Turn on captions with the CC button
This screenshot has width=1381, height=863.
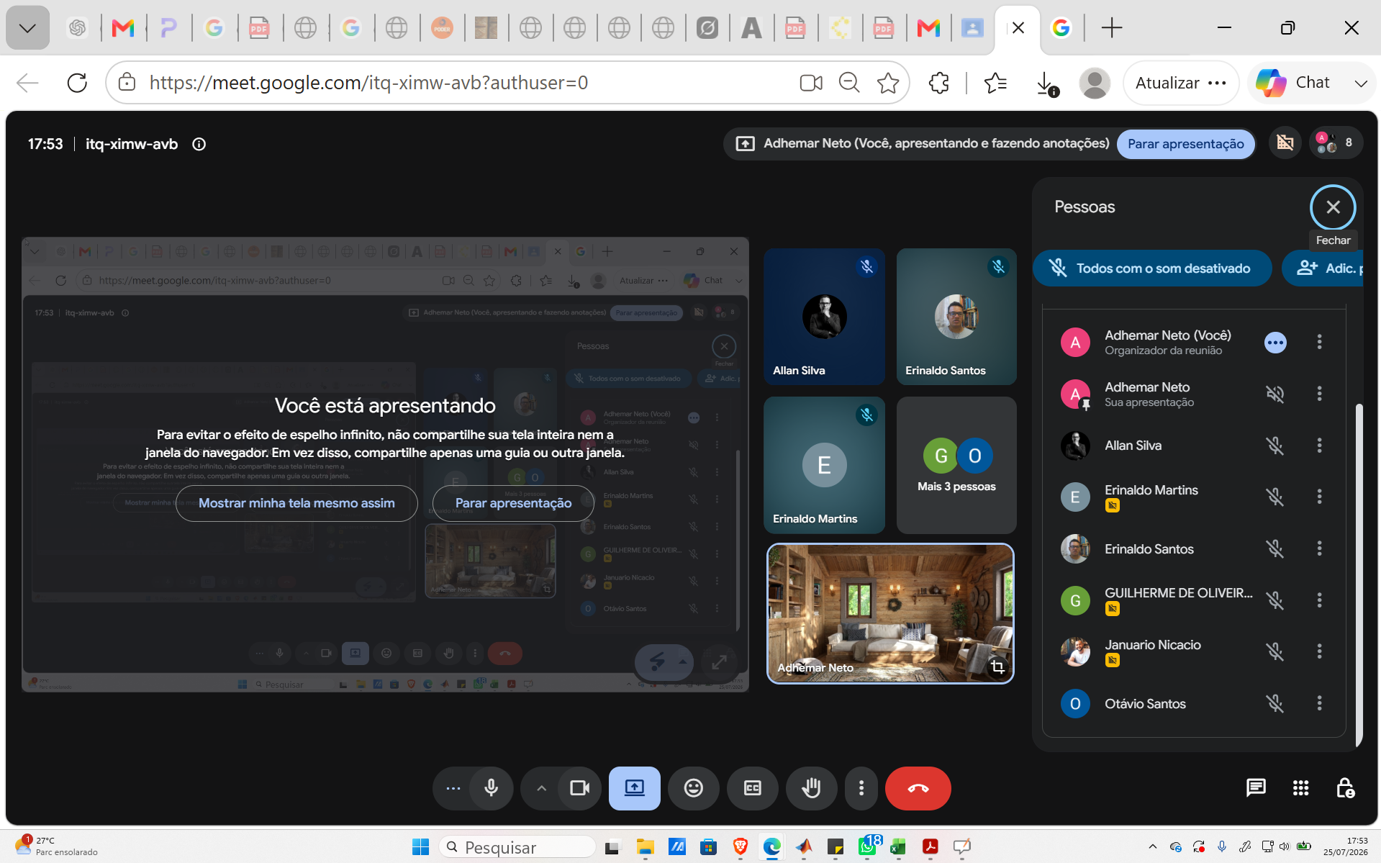tap(752, 788)
